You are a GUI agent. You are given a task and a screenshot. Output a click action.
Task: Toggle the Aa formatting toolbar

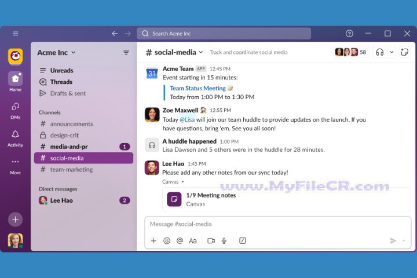[192, 241]
